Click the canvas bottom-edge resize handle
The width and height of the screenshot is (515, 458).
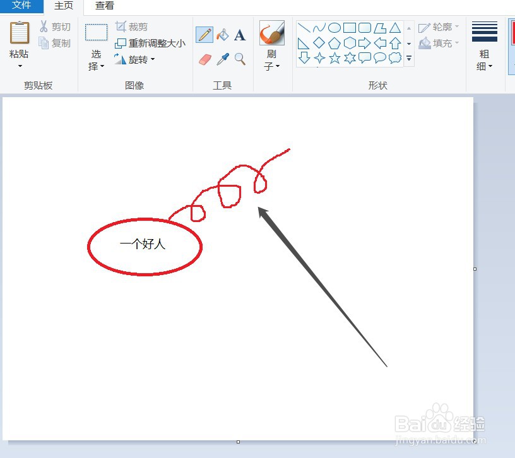[x=239, y=442]
